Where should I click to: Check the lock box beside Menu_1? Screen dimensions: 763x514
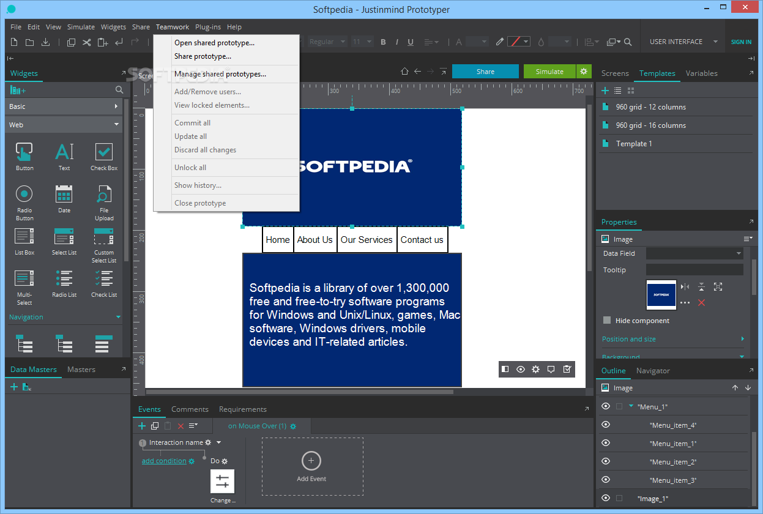click(x=619, y=406)
